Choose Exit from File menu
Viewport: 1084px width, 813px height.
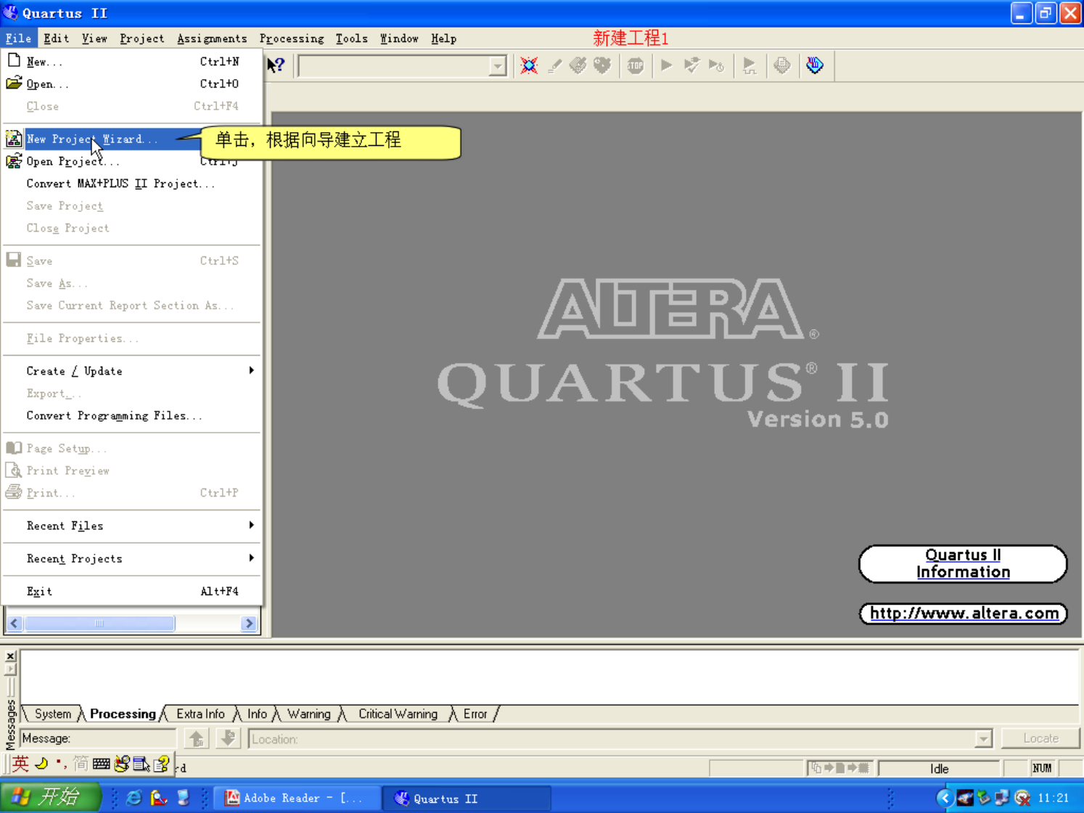pyautogui.click(x=131, y=591)
